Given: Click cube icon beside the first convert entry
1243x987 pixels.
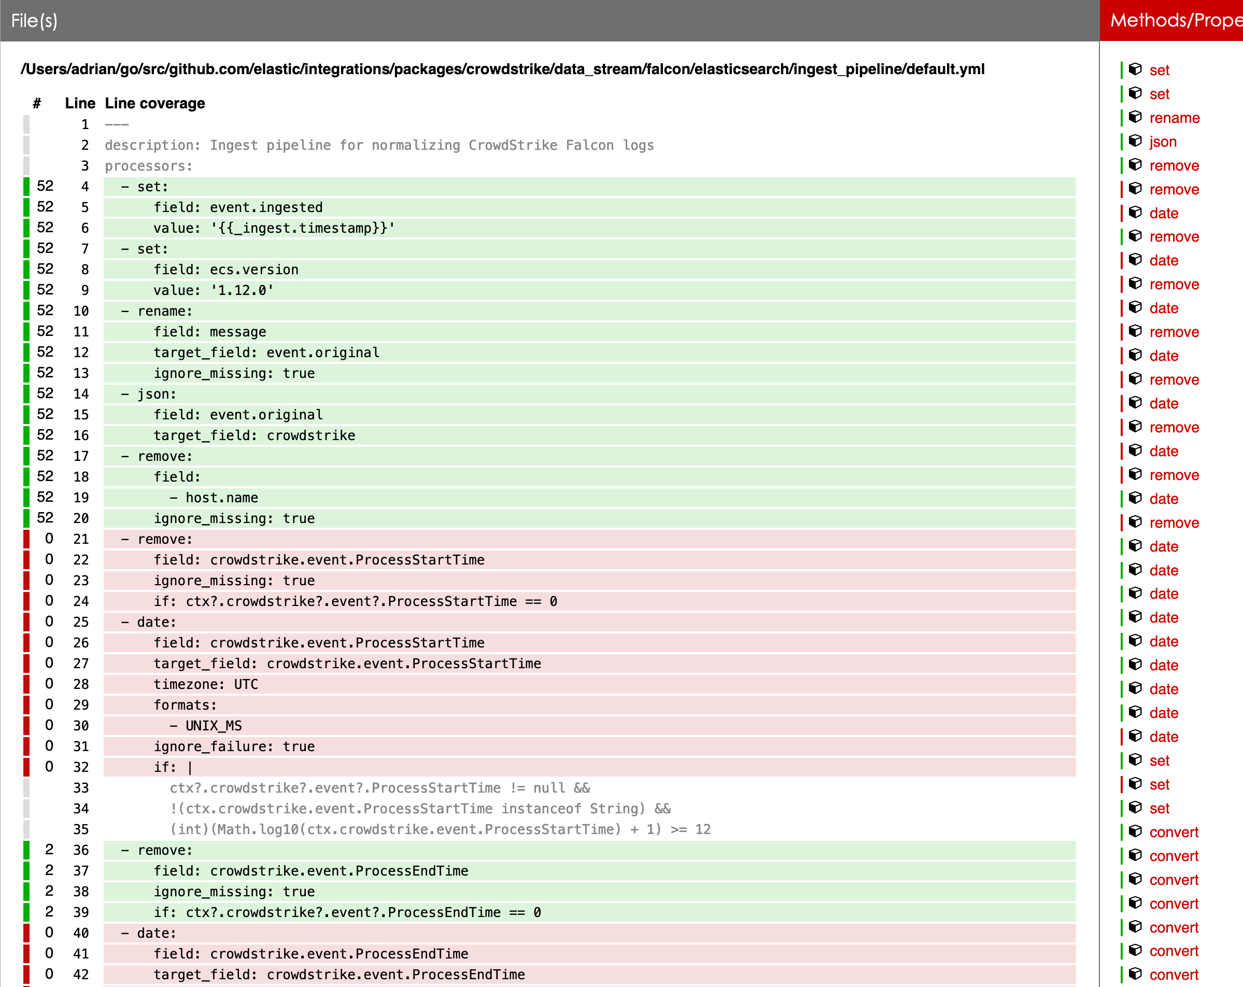Looking at the screenshot, I should [x=1135, y=831].
